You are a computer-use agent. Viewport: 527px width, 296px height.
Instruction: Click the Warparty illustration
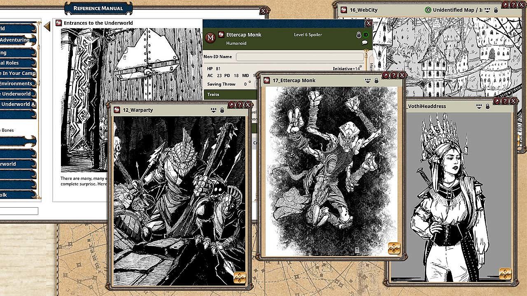(180, 201)
